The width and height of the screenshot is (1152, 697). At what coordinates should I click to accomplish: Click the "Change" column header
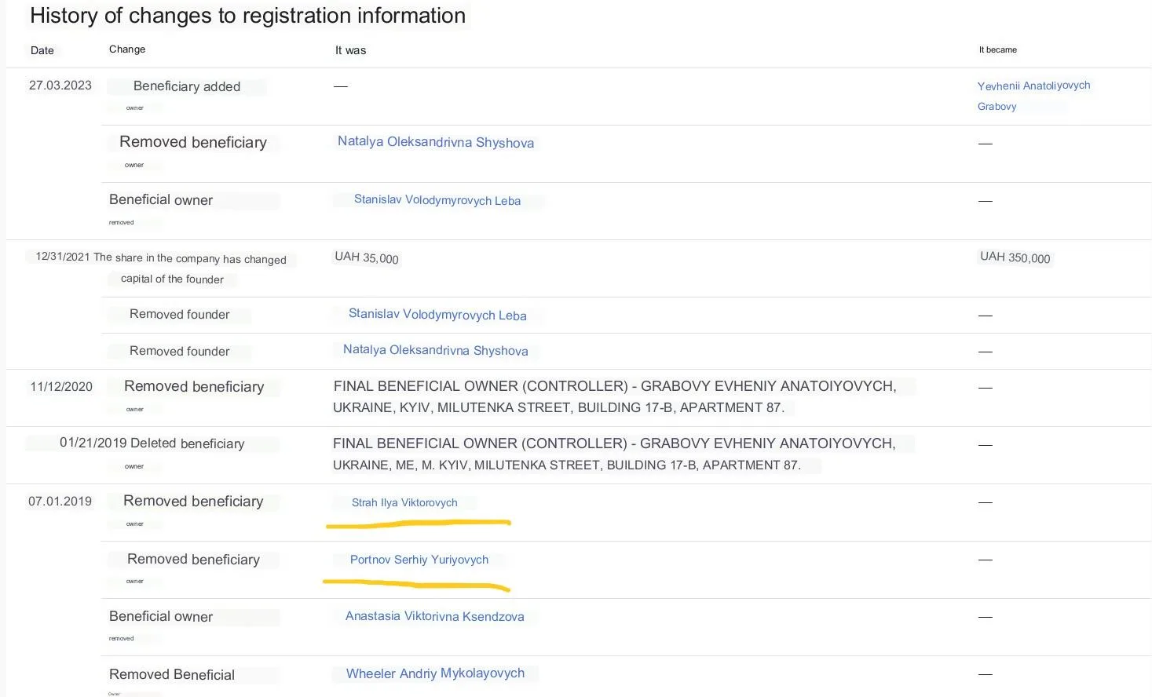127,49
